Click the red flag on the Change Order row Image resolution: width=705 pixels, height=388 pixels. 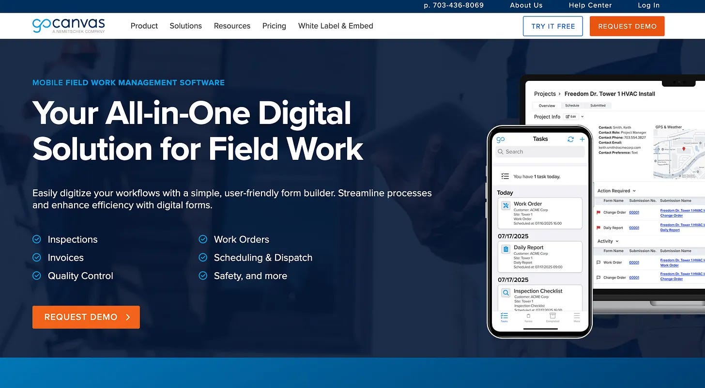598,212
